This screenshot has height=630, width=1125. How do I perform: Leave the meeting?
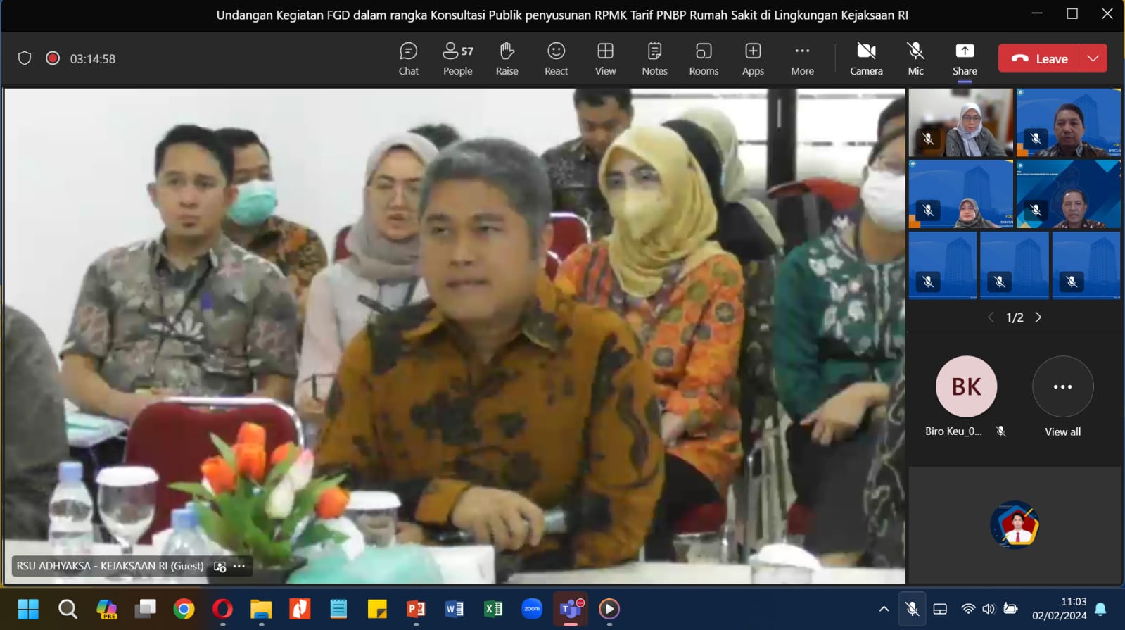point(1040,58)
